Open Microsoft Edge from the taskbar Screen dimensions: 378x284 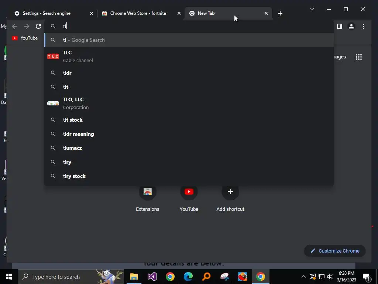(x=188, y=277)
